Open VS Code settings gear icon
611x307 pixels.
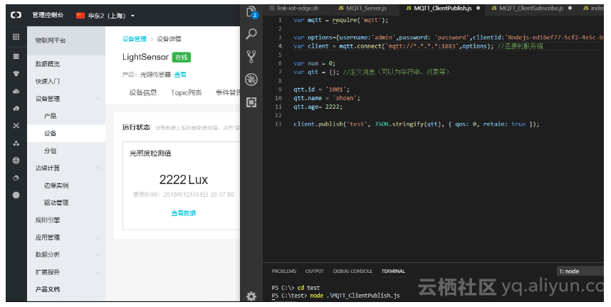click(251, 296)
